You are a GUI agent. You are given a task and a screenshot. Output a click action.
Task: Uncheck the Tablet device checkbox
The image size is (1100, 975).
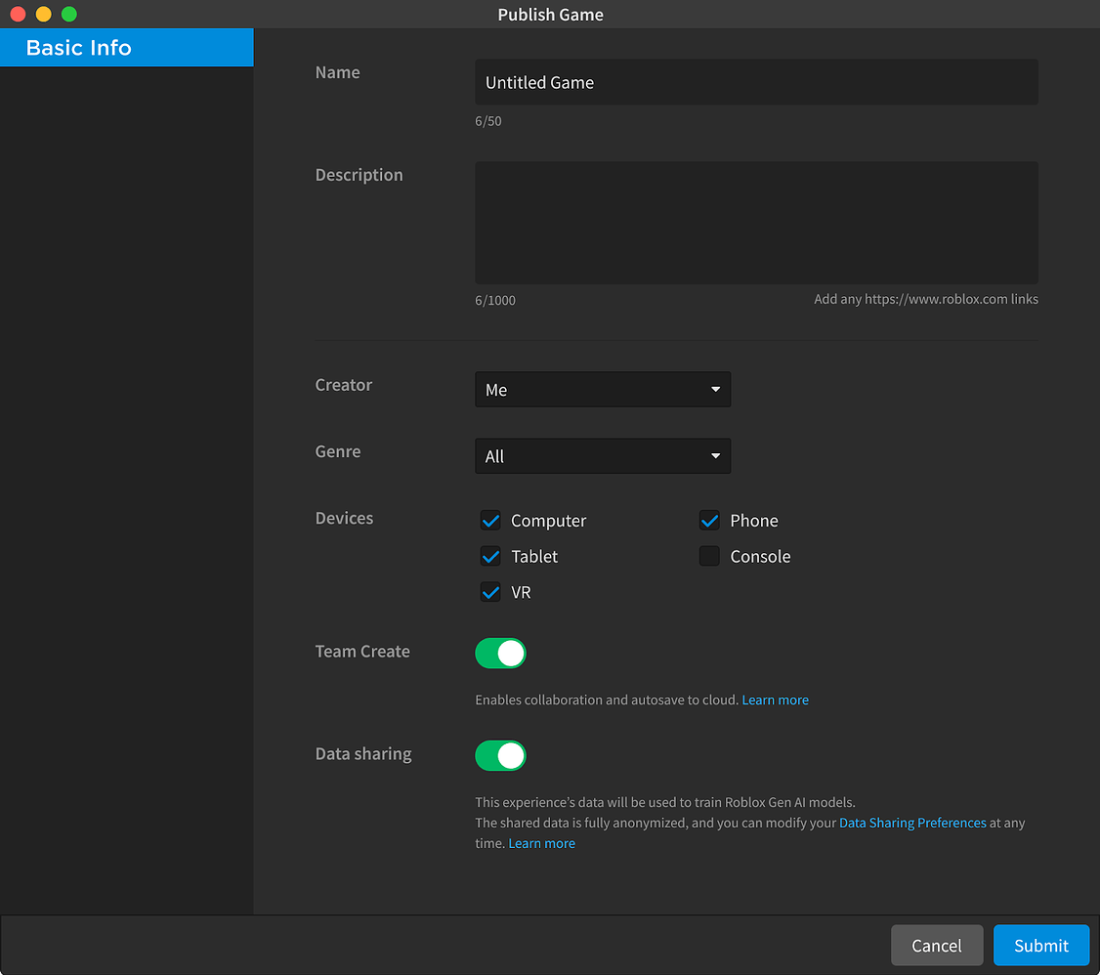click(490, 556)
